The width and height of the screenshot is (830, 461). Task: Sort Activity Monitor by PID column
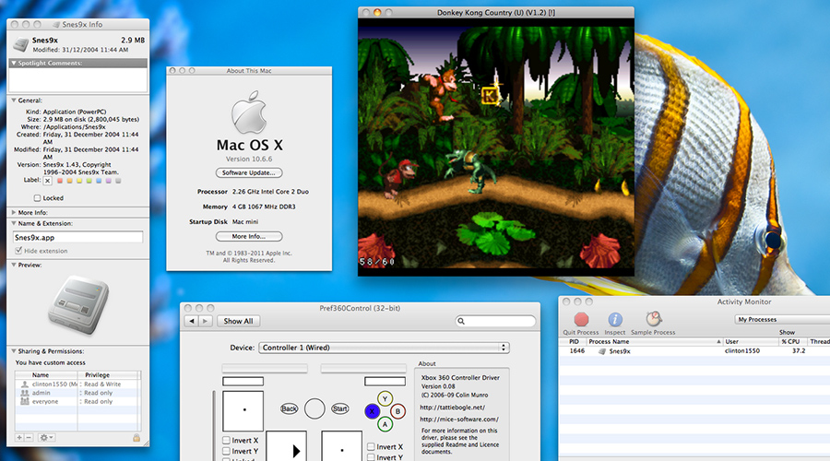[x=574, y=341]
